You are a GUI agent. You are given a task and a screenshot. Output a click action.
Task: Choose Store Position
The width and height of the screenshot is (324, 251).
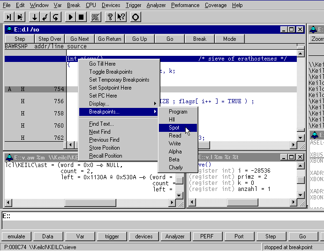coord(119,148)
